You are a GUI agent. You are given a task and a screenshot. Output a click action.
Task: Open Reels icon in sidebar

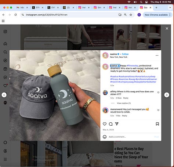click(x=5, y=69)
